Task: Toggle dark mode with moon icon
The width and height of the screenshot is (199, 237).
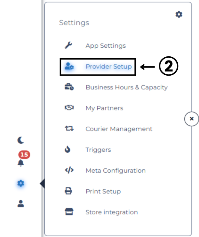Action: click(21, 140)
